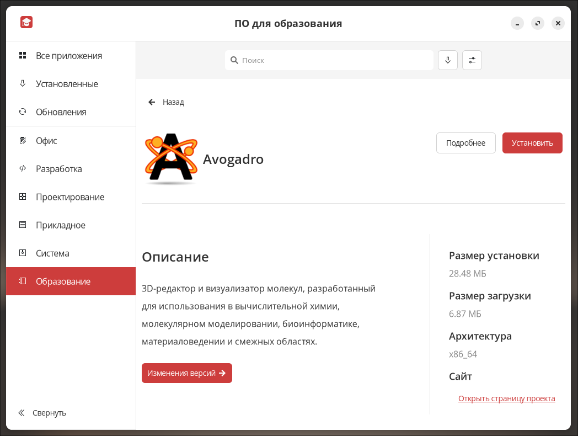This screenshot has width=578, height=436.
Task: Open All Applications grid icon in sidebar
Action: tap(23, 56)
